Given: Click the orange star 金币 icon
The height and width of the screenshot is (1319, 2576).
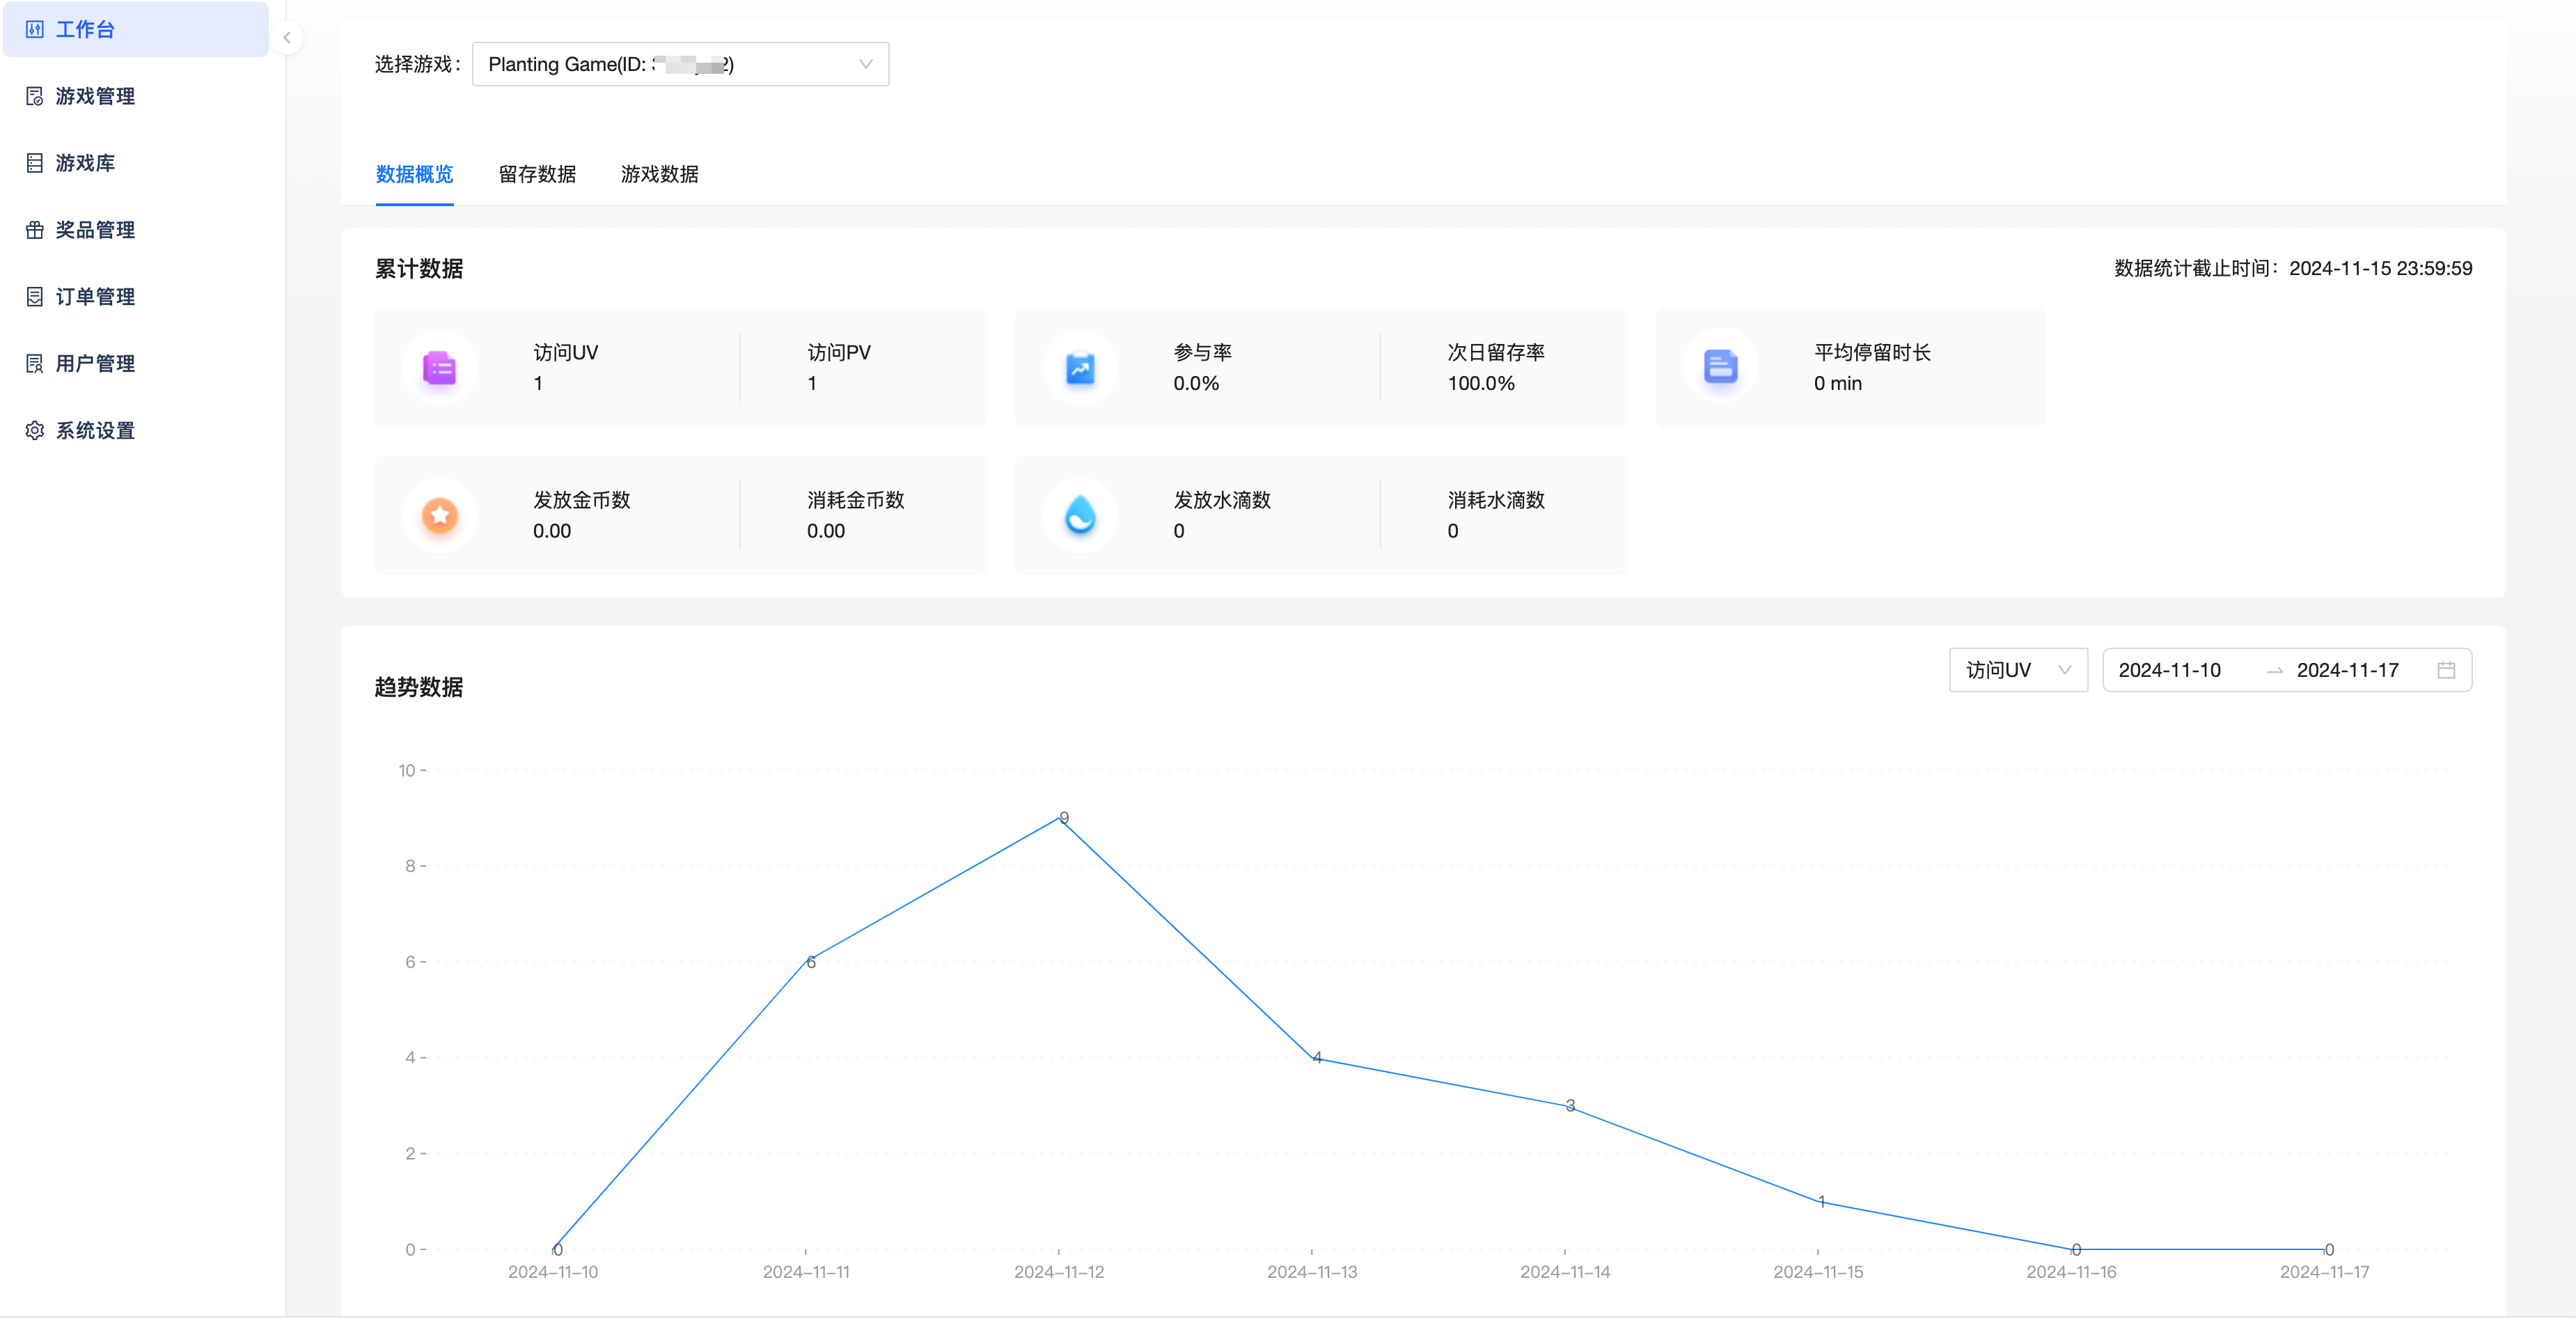Looking at the screenshot, I should 439,515.
